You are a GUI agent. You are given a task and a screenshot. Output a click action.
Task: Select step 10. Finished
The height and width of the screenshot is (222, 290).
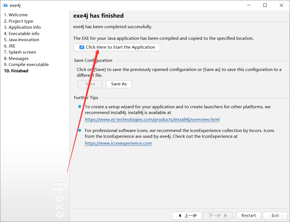(16, 71)
